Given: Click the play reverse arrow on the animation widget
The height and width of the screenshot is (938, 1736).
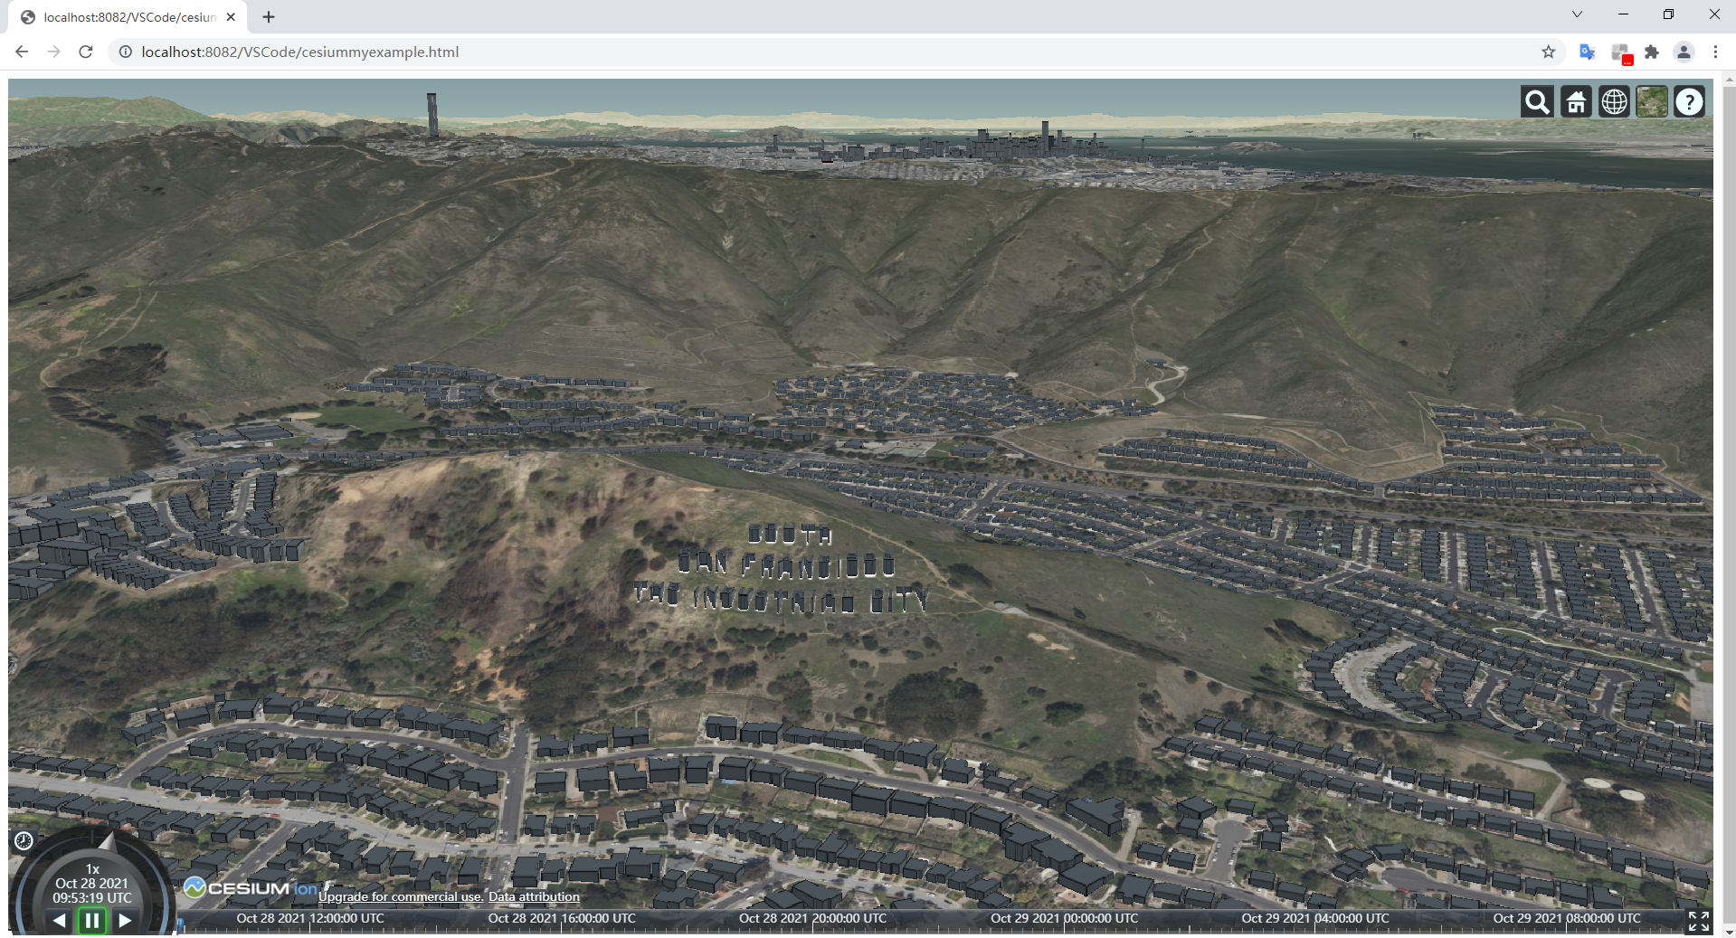Looking at the screenshot, I should tap(59, 920).
